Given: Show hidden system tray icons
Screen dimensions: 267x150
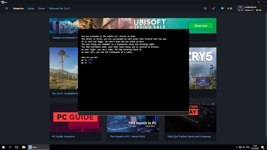Looking at the screenshot, I should click(x=237, y=147).
